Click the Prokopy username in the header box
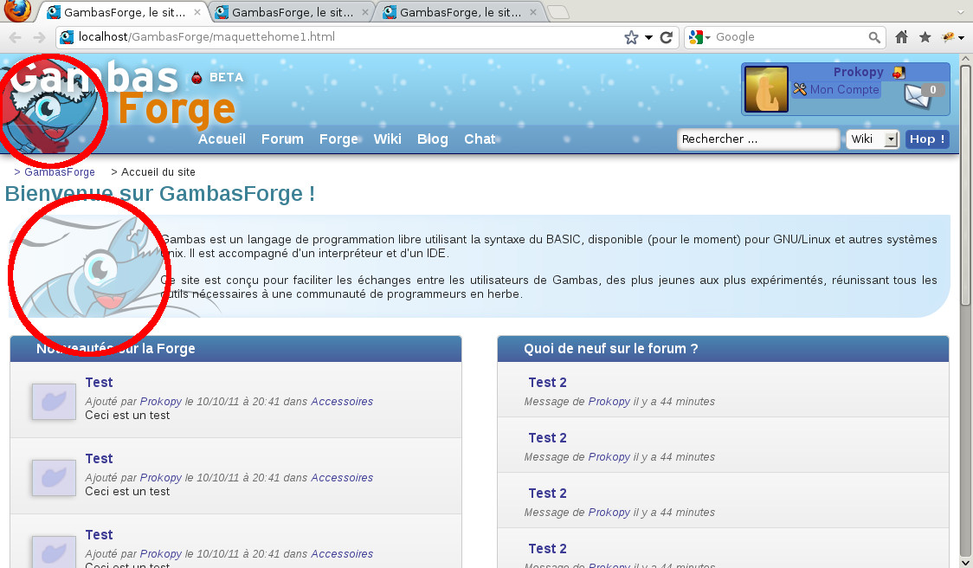 (x=858, y=72)
